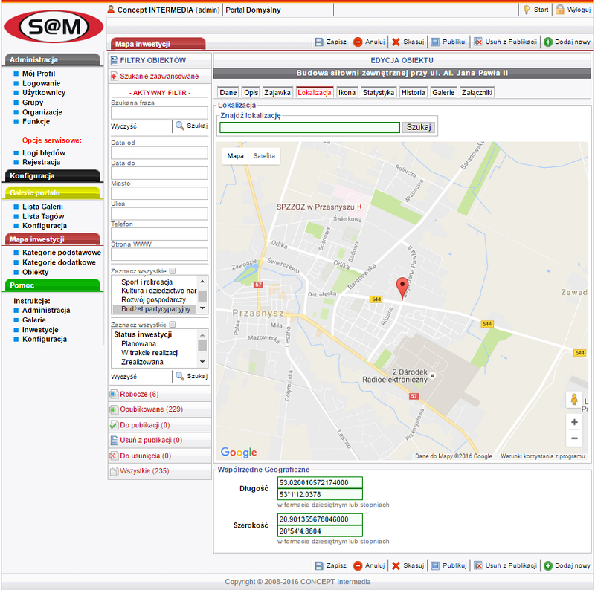This screenshot has height=590, width=595.
Task: Collapse the Galerie portalu section
Action: tap(52, 192)
